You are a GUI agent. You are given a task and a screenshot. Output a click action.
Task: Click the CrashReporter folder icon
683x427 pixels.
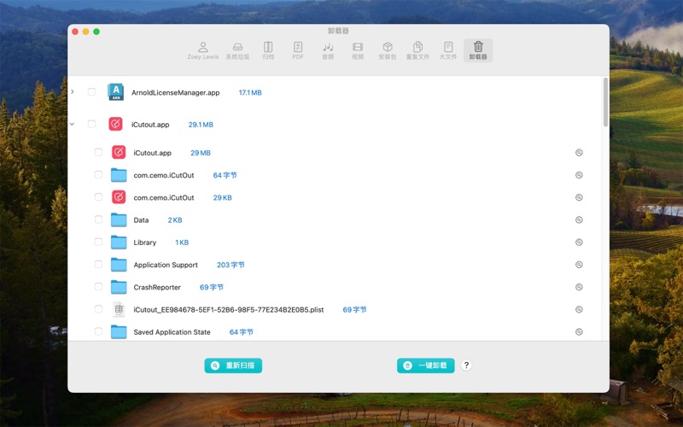(x=119, y=287)
